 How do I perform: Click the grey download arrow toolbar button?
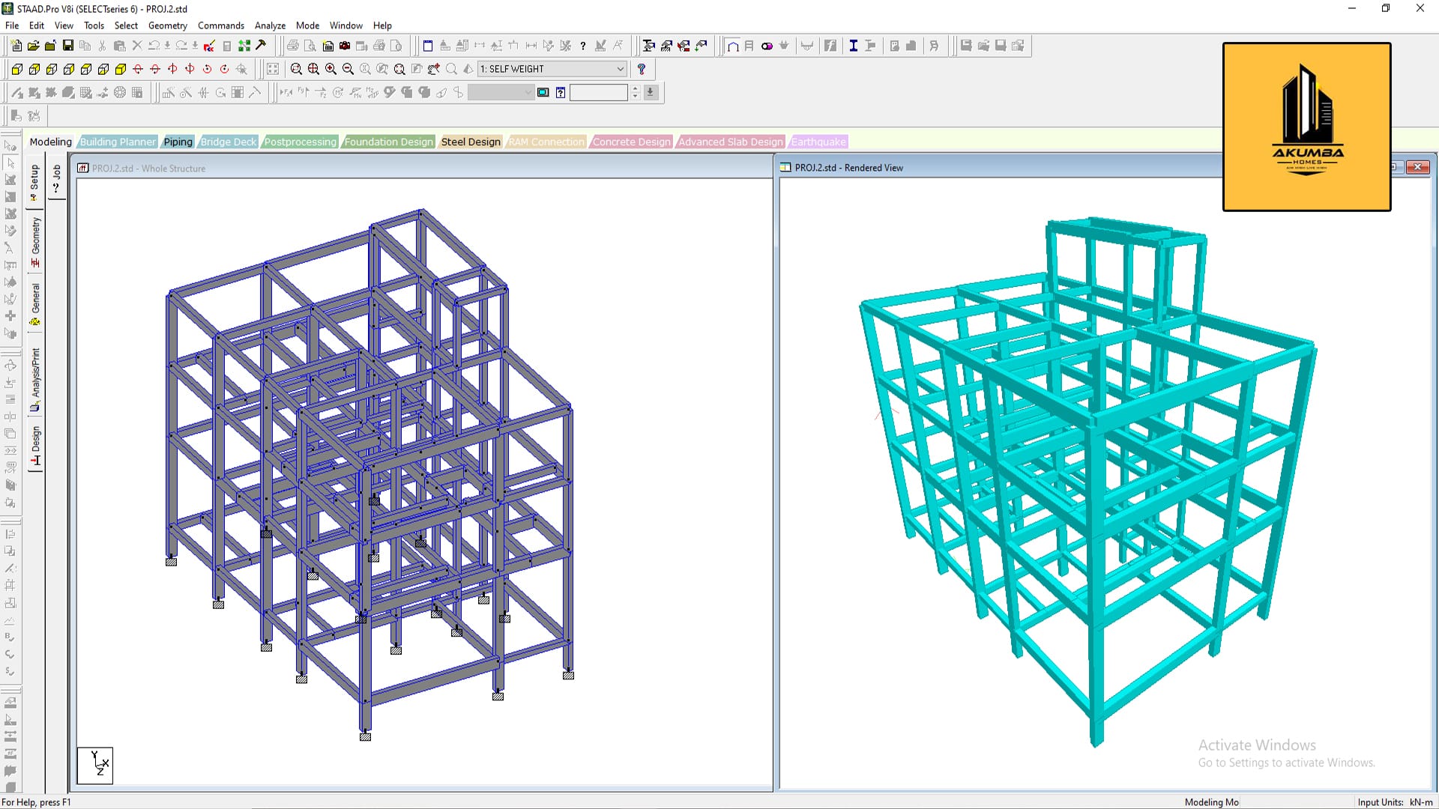pyautogui.click(x=651, y=92)
